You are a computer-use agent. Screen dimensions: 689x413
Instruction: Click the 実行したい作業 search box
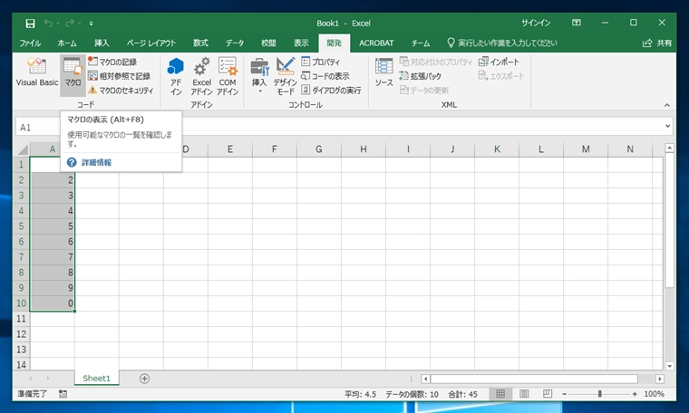(502, 43)
